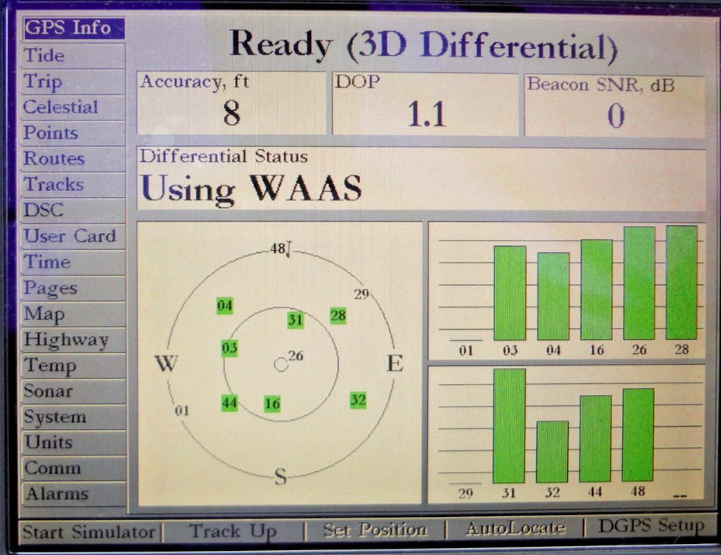
Task: Click satellite 48 label at north
Action: point(278,249)
